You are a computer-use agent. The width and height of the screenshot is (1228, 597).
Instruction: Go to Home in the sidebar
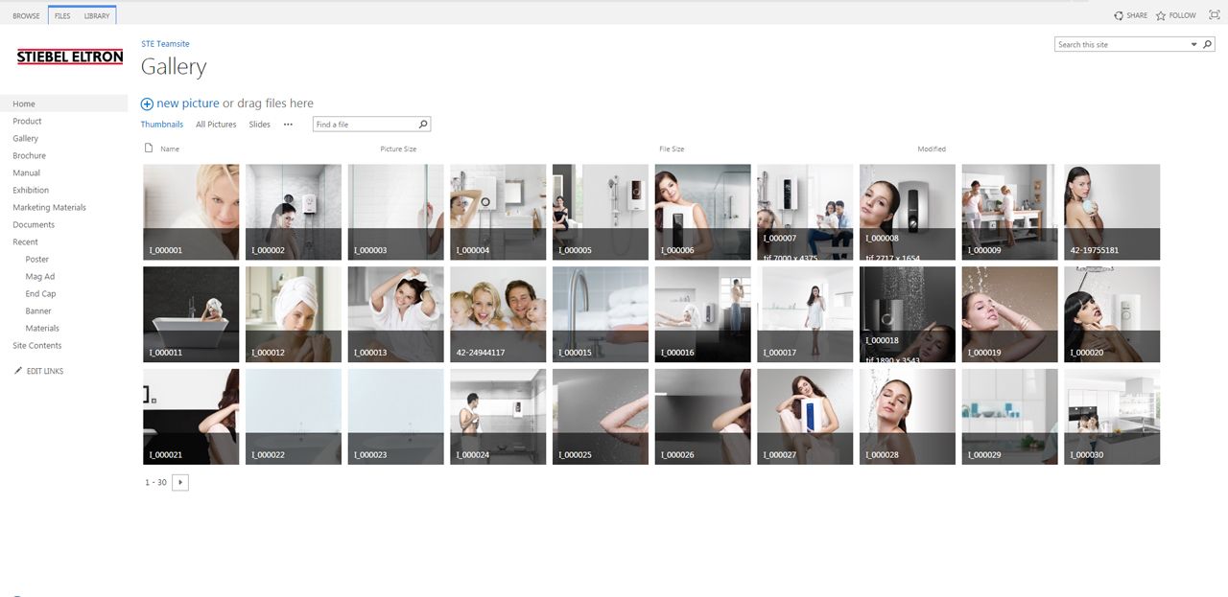point(63,103)
